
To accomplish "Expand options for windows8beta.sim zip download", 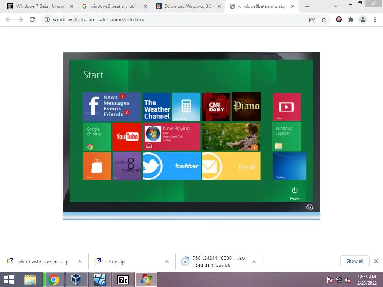I will point(80,262).
